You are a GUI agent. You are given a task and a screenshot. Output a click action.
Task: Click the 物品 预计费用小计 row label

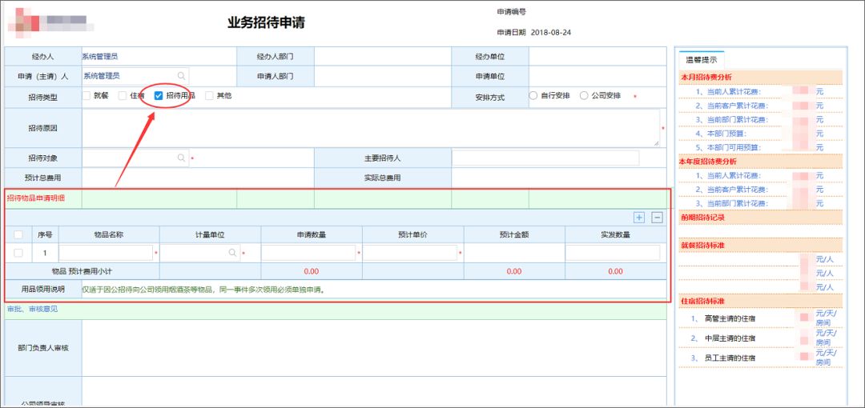[x=82, y=271]
